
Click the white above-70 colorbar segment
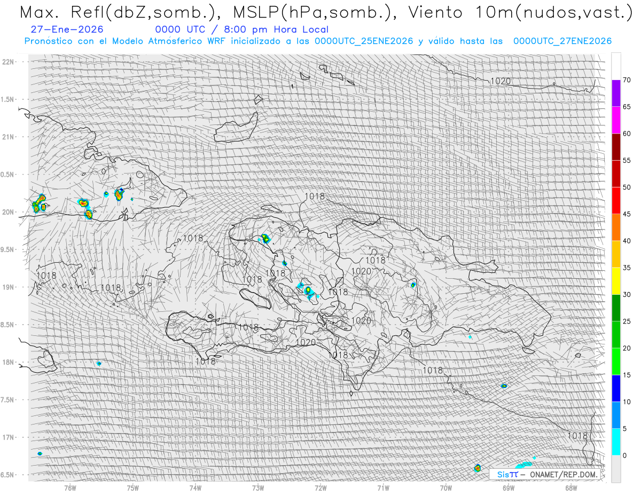616,67
